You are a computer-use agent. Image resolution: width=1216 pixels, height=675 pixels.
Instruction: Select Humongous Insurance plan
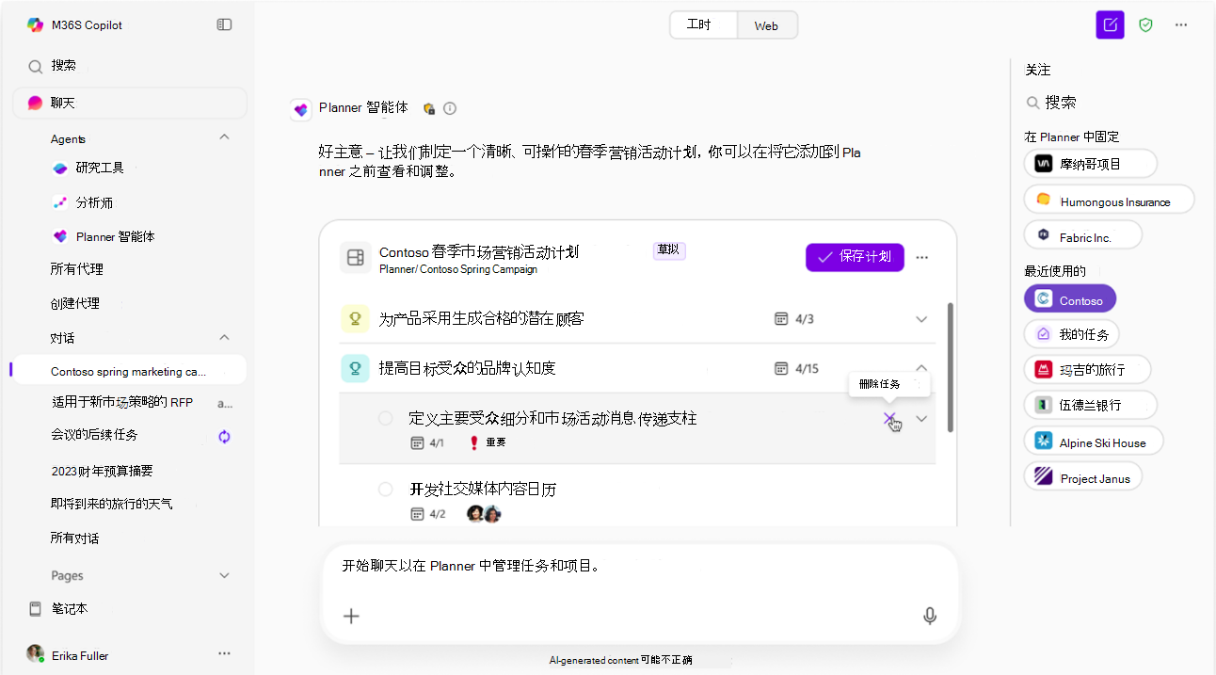[1110, 200]
